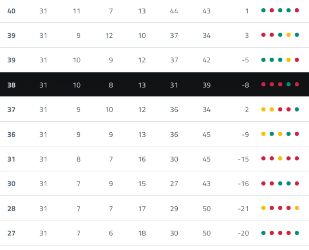
Task: Click the only red dot in the 36-points row
Action: pyautogui.click(x=297, y=134)
